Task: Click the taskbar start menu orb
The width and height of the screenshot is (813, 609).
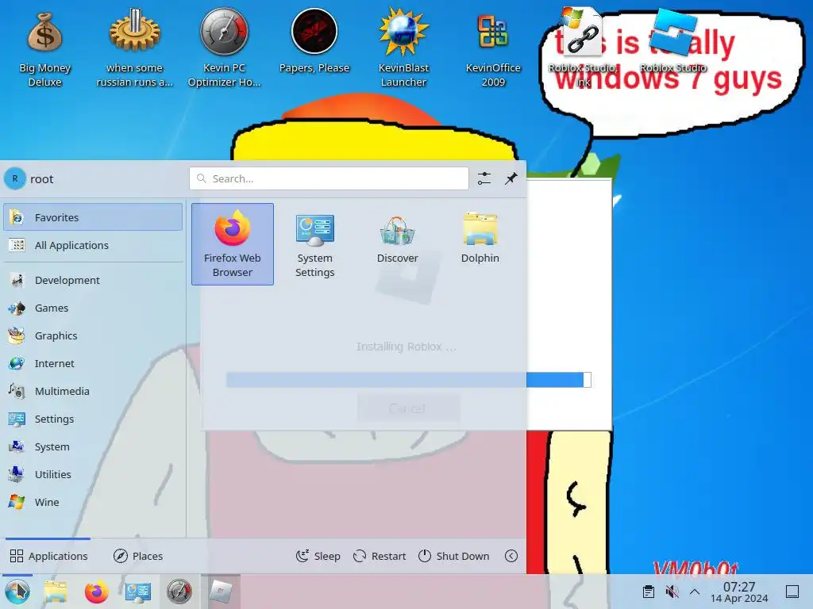Action: coord(17,592)
